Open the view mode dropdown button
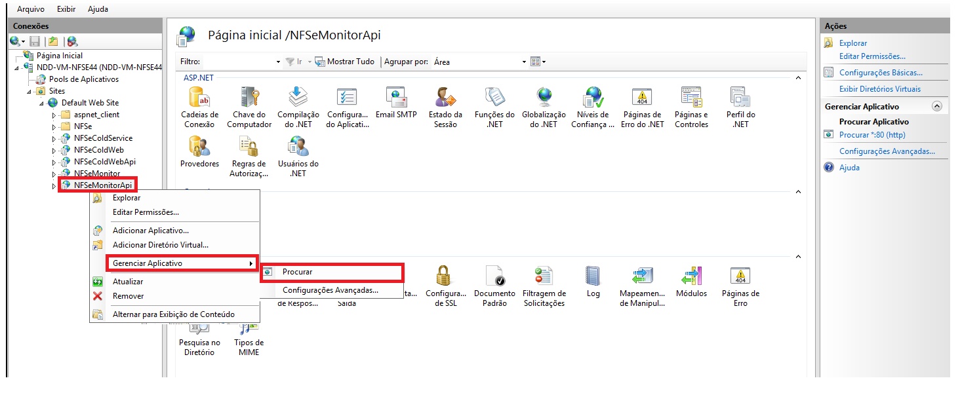 click(x=538, y=62)
